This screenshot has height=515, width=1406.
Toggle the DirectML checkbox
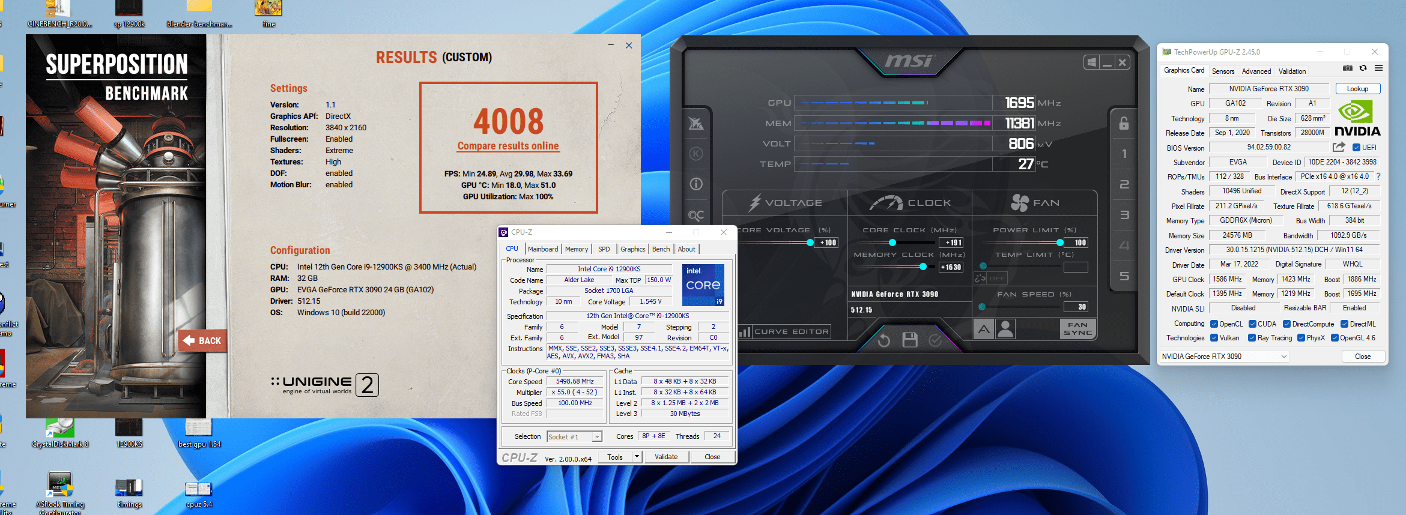[1344, 324]
